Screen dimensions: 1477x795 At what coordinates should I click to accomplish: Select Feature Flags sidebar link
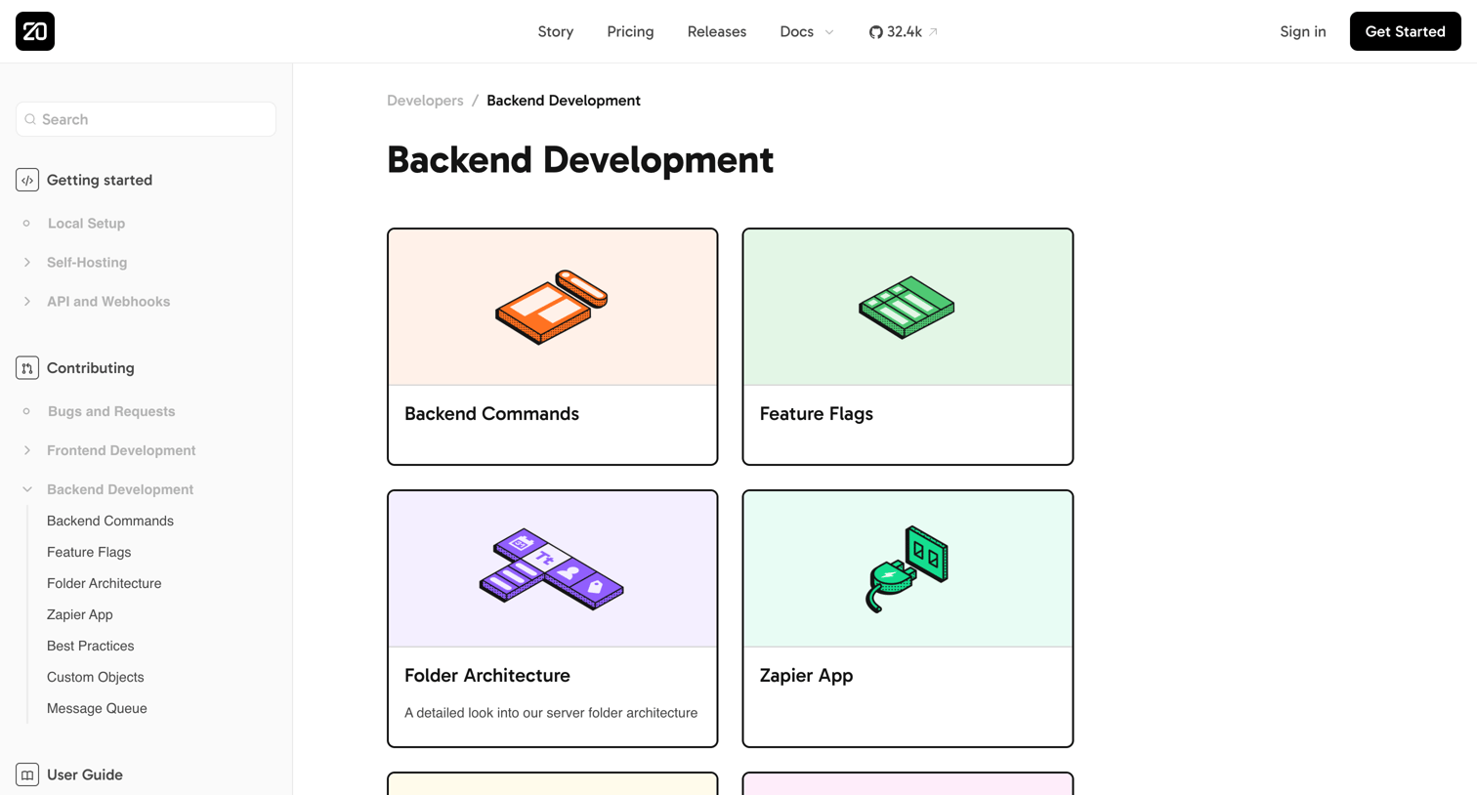89,552
